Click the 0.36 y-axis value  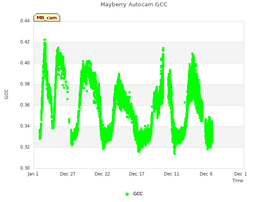click(x=25, y=105)
